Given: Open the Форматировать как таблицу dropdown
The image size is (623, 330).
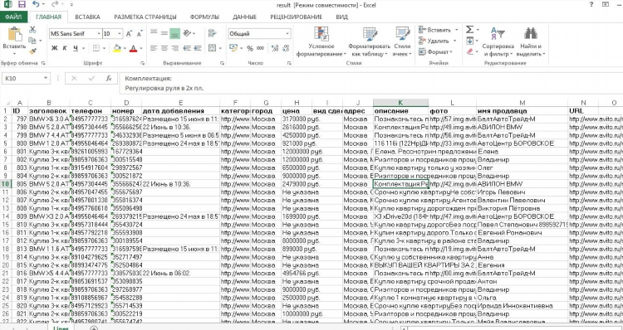Looking at the screenshot, I should [x=369, y=41].
